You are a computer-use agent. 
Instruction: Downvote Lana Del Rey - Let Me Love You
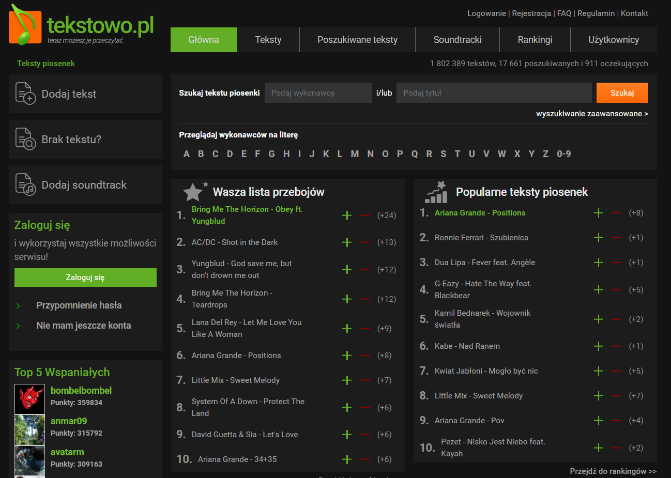[365, 328]
